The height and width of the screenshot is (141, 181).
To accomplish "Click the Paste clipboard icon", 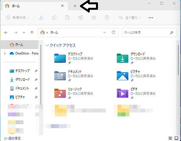I will 67,18.
